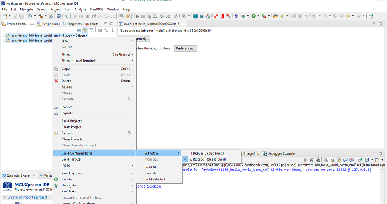The image size is (387, 204).
Task: Click the hammer Build icon in toolbar
Action: coord(40,16)
